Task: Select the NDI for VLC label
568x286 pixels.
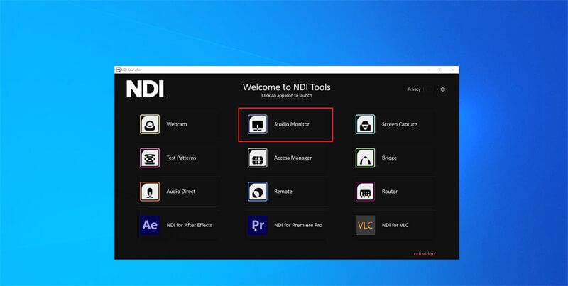Action: (x=395, y=225)
